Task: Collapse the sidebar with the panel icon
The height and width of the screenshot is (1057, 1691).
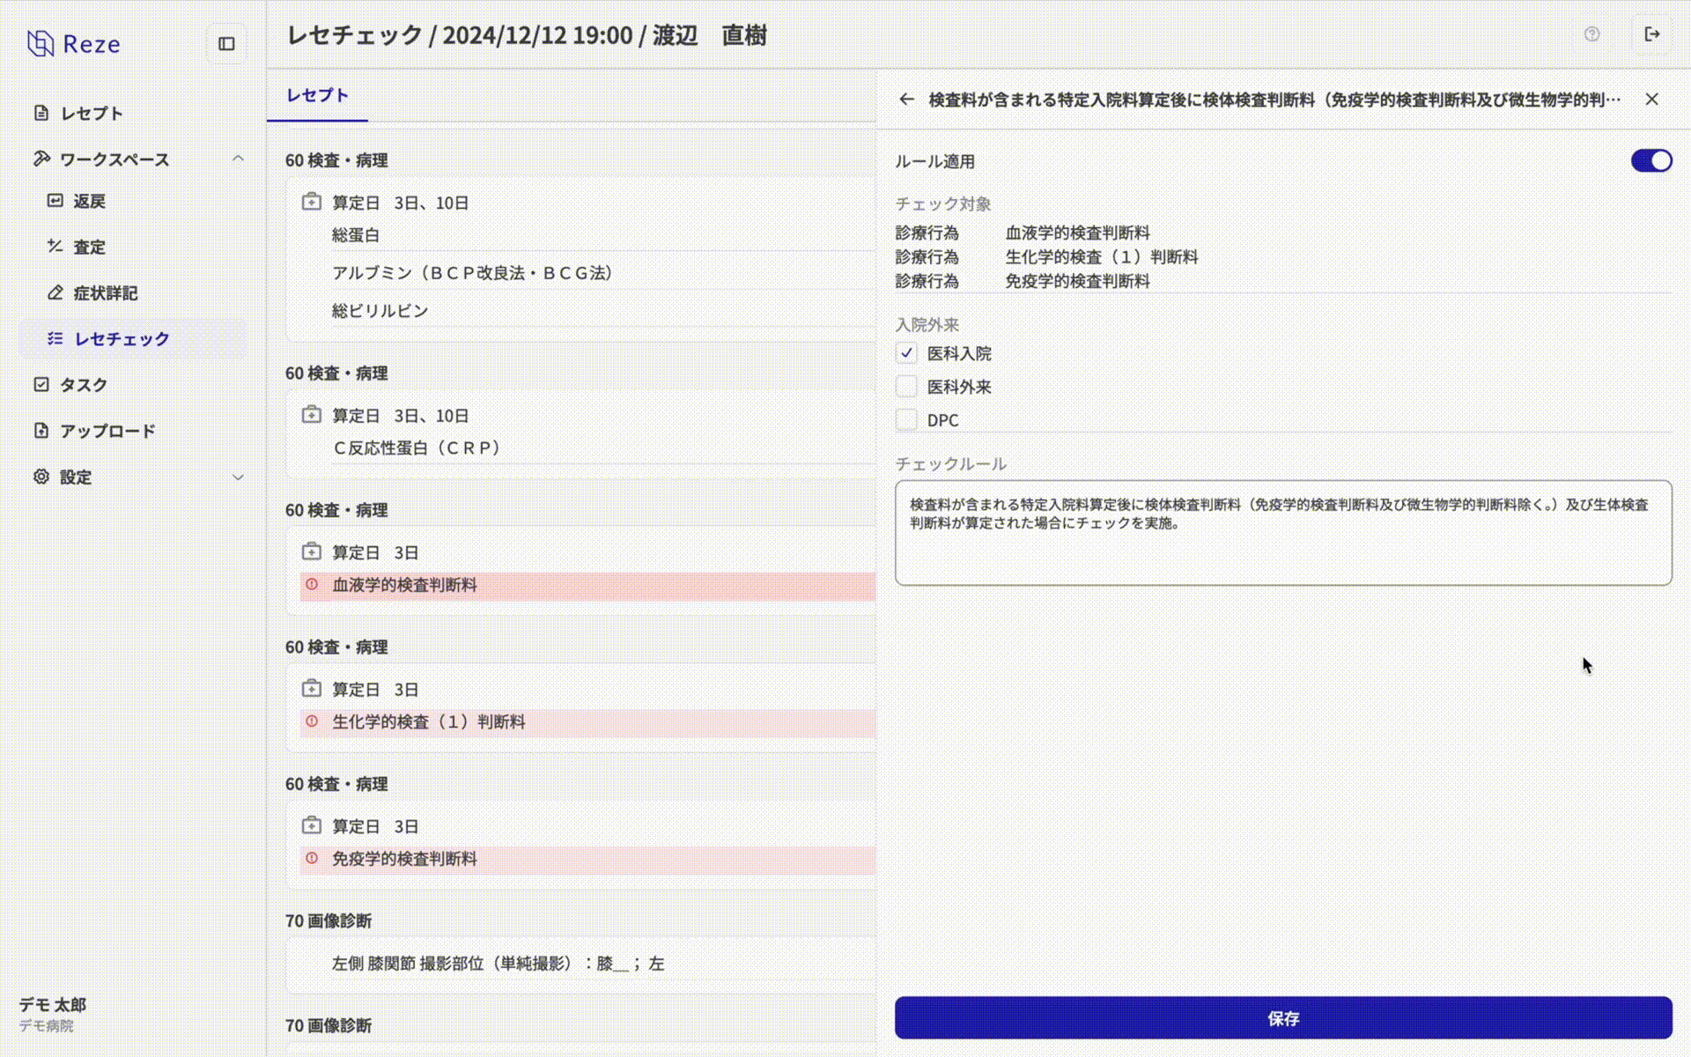Action: (226, 44)
